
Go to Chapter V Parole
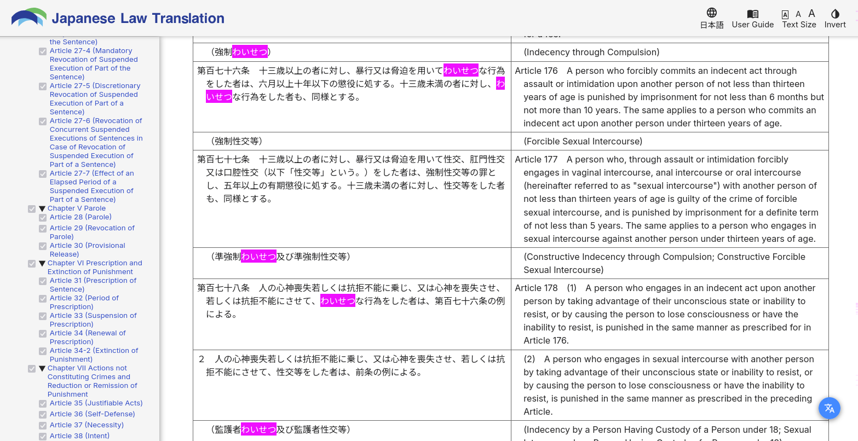[77, 208]
